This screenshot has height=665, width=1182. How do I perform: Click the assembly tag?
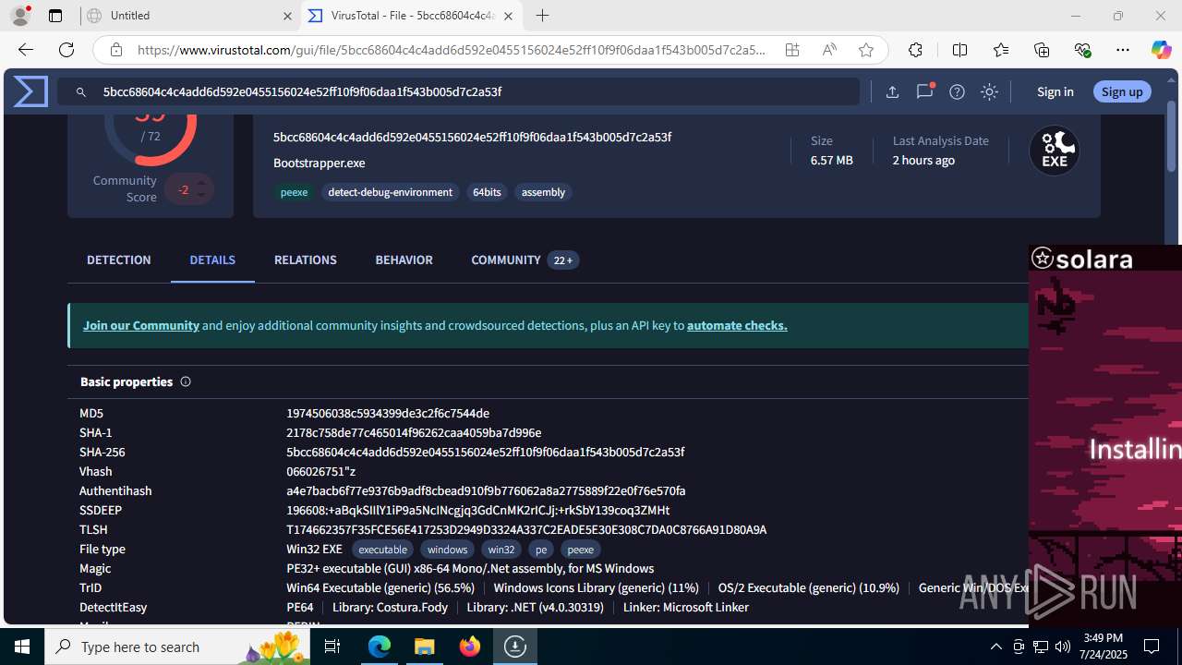coord(543,192)
